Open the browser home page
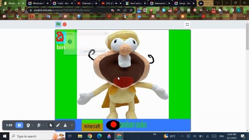Viewport: 249px width, 140px height. pos(23,10)
